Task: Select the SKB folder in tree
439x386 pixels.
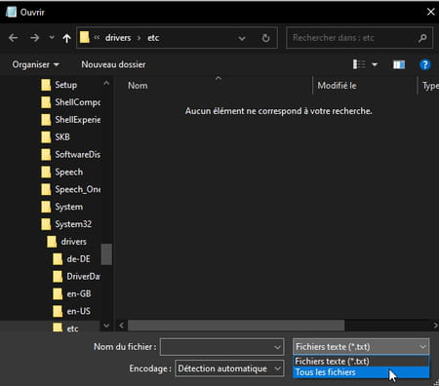Action: 56,137
